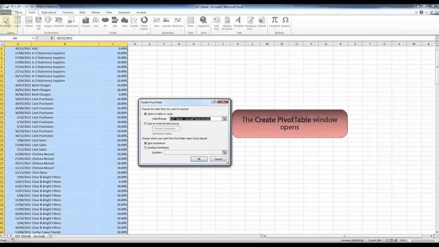This screenshot has height=247, width=439.
Task: Insert a Symbol
Action: pos(285,22)
